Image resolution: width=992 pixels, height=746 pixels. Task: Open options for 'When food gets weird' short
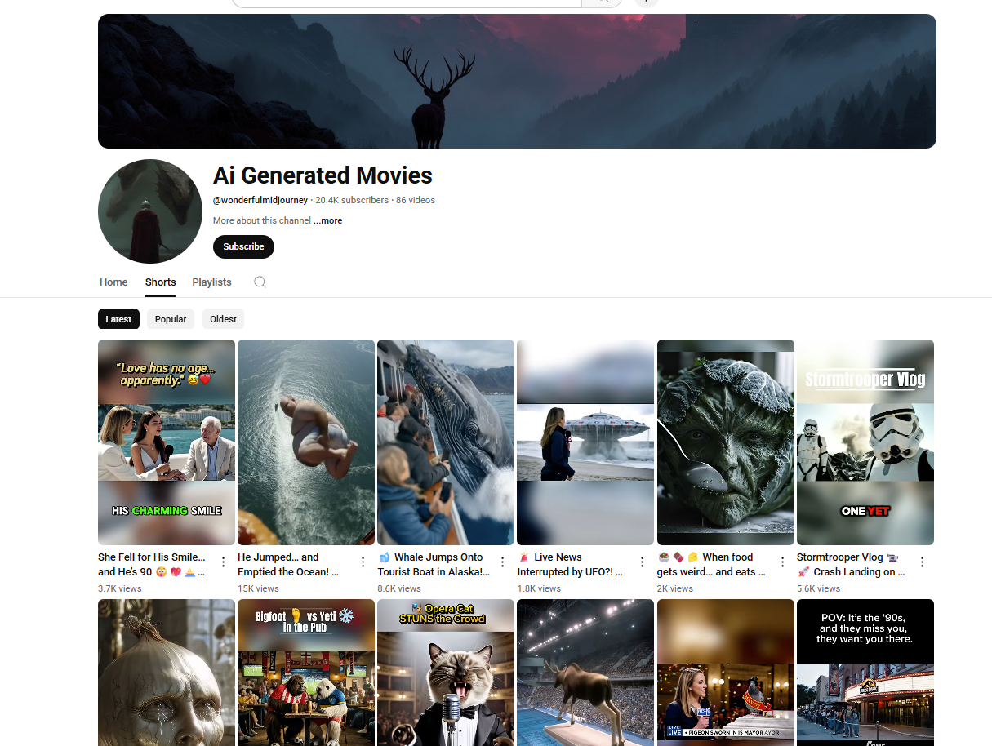point(782,562)
